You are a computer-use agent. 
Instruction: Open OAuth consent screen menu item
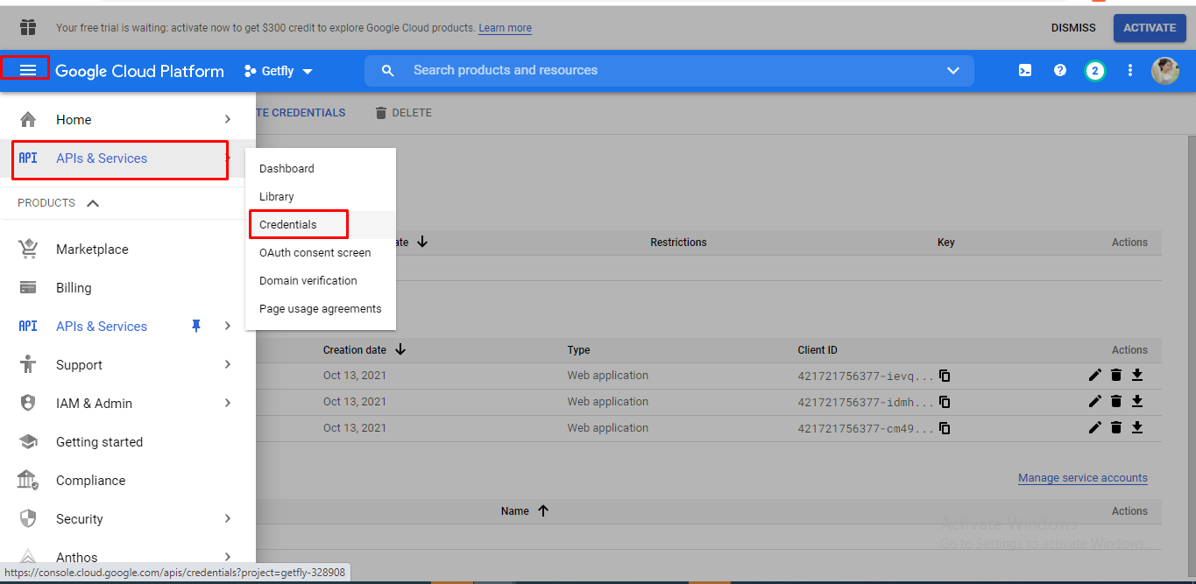pyautogui.click(x=315, y=253)
